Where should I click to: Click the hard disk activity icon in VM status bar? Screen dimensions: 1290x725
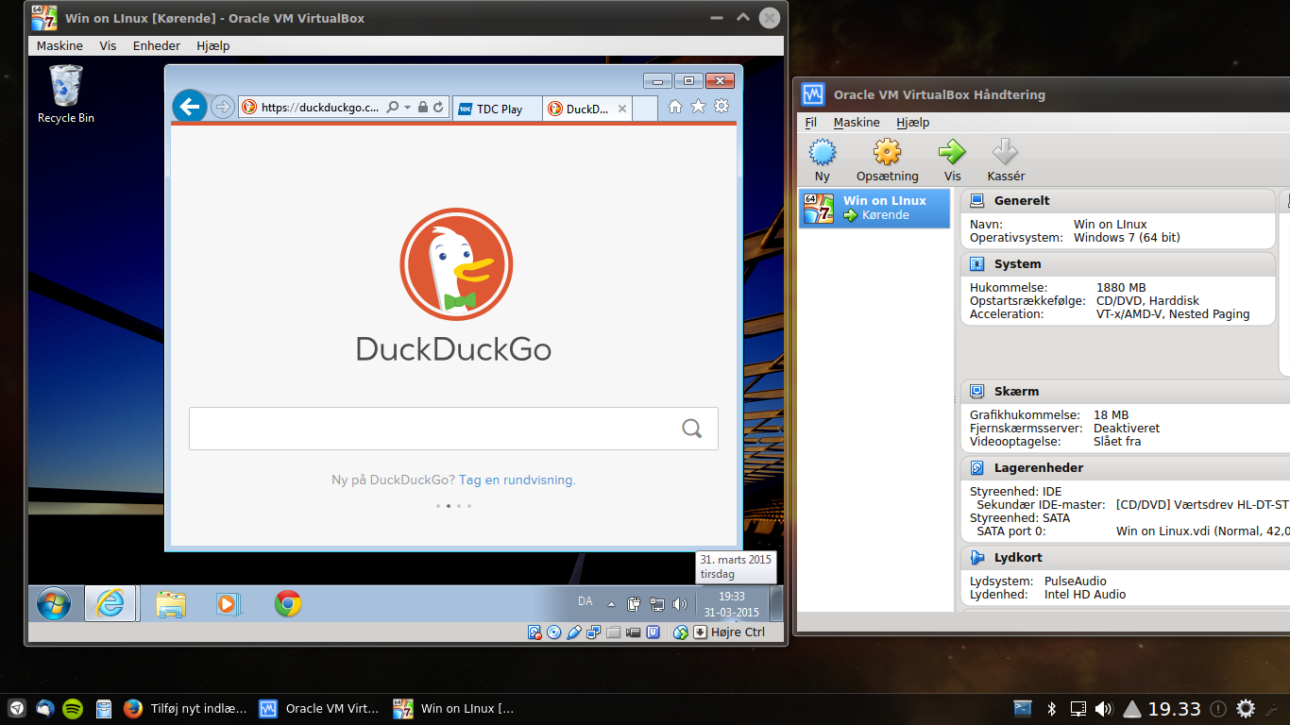[x=535, y=632]
